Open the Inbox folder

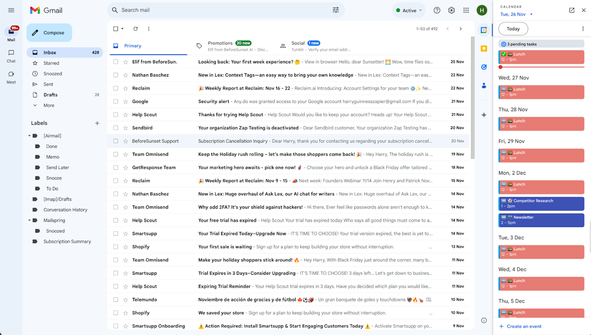pos(65,53)
